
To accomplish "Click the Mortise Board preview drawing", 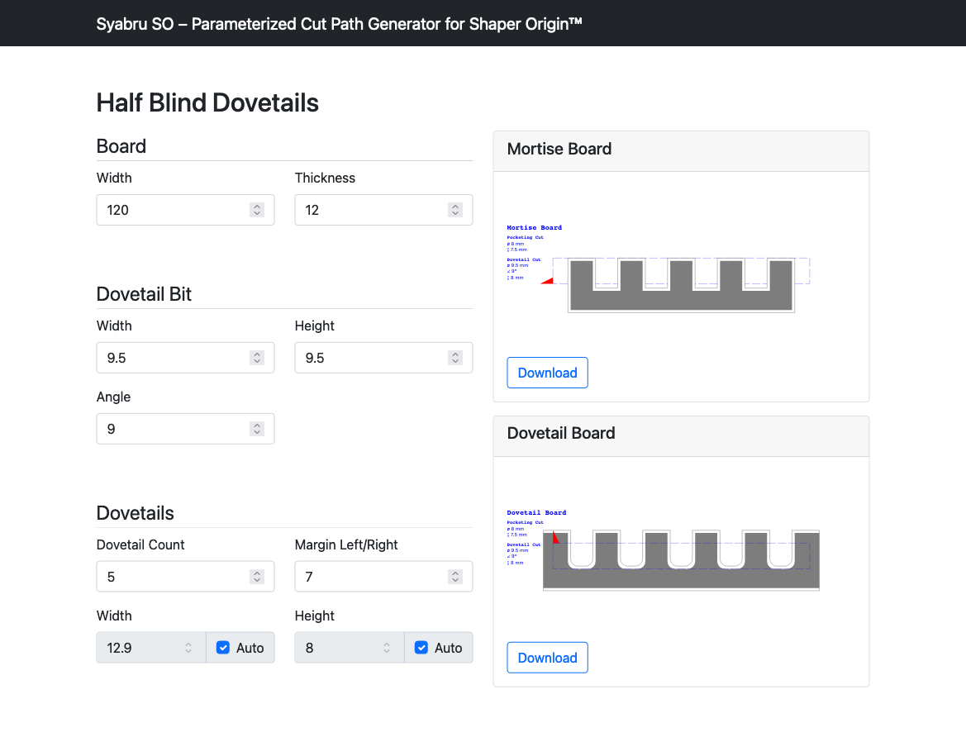I will point(680,285).
